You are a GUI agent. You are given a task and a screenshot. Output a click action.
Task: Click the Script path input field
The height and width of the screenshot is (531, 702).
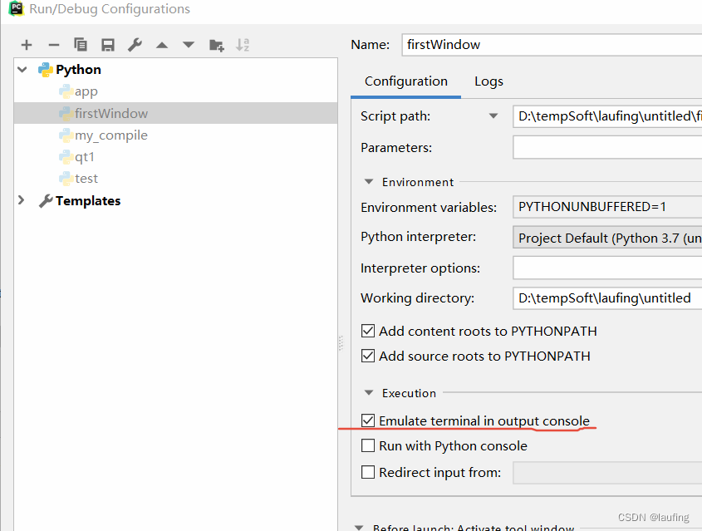607,116
